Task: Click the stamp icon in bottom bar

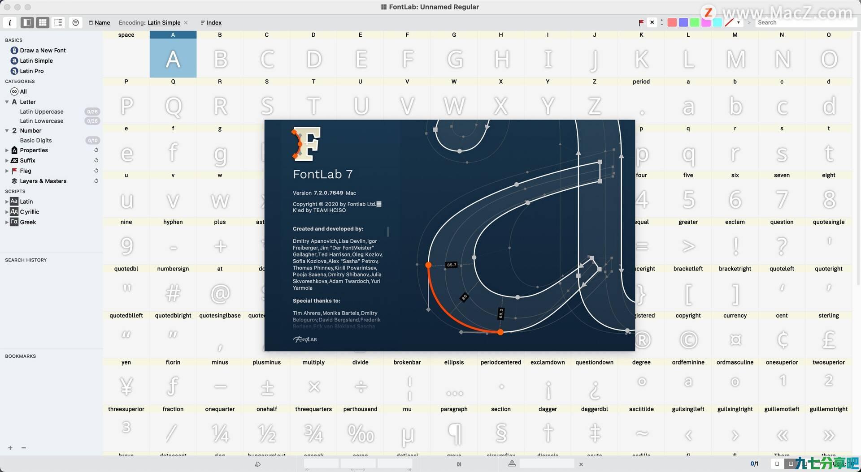Action: coord(512,464)
